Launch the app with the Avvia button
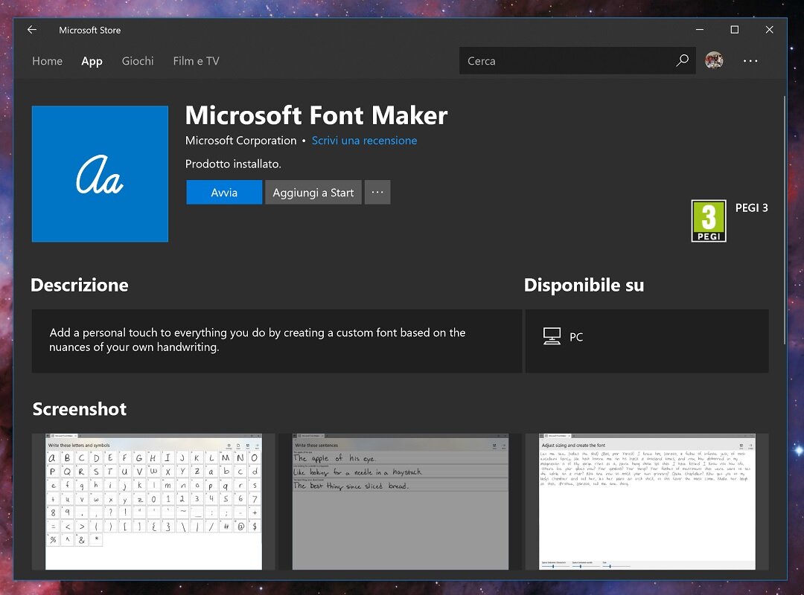The height and width of the screenshot is (595, 804). pos(223,192)
